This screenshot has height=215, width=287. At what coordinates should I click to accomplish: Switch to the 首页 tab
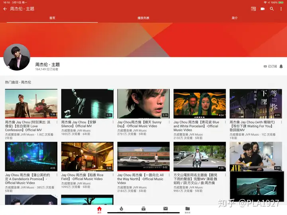coord(52,18)
